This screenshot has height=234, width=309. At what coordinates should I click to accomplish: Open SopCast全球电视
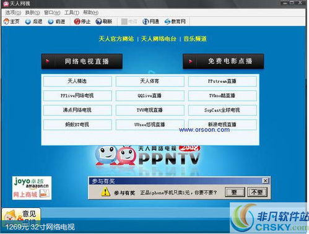222,110
